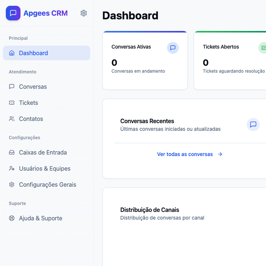Open Configurações Gerais menu item

click(x=46, y=184)
